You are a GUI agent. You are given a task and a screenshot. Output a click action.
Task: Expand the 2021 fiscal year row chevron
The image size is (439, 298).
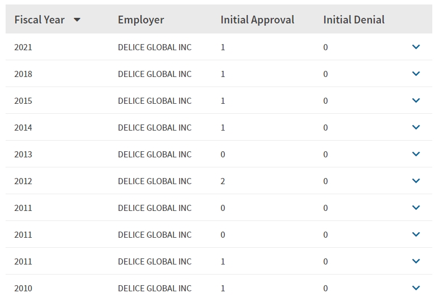(416, 47)
